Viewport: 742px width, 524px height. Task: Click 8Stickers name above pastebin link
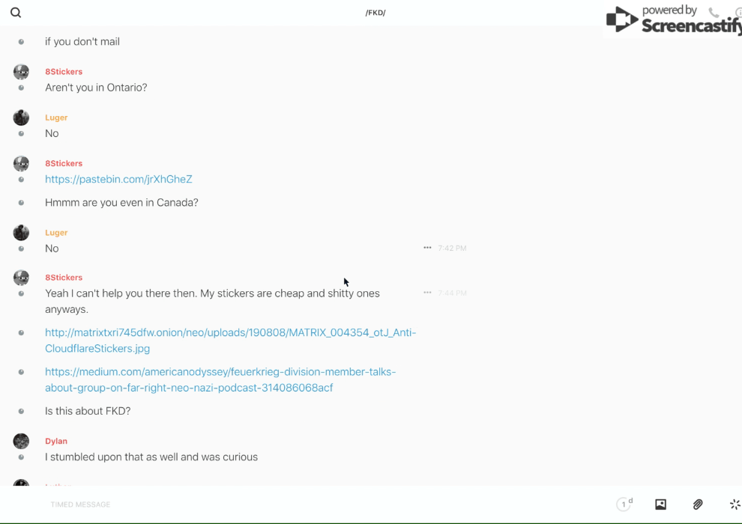[64, 163]
